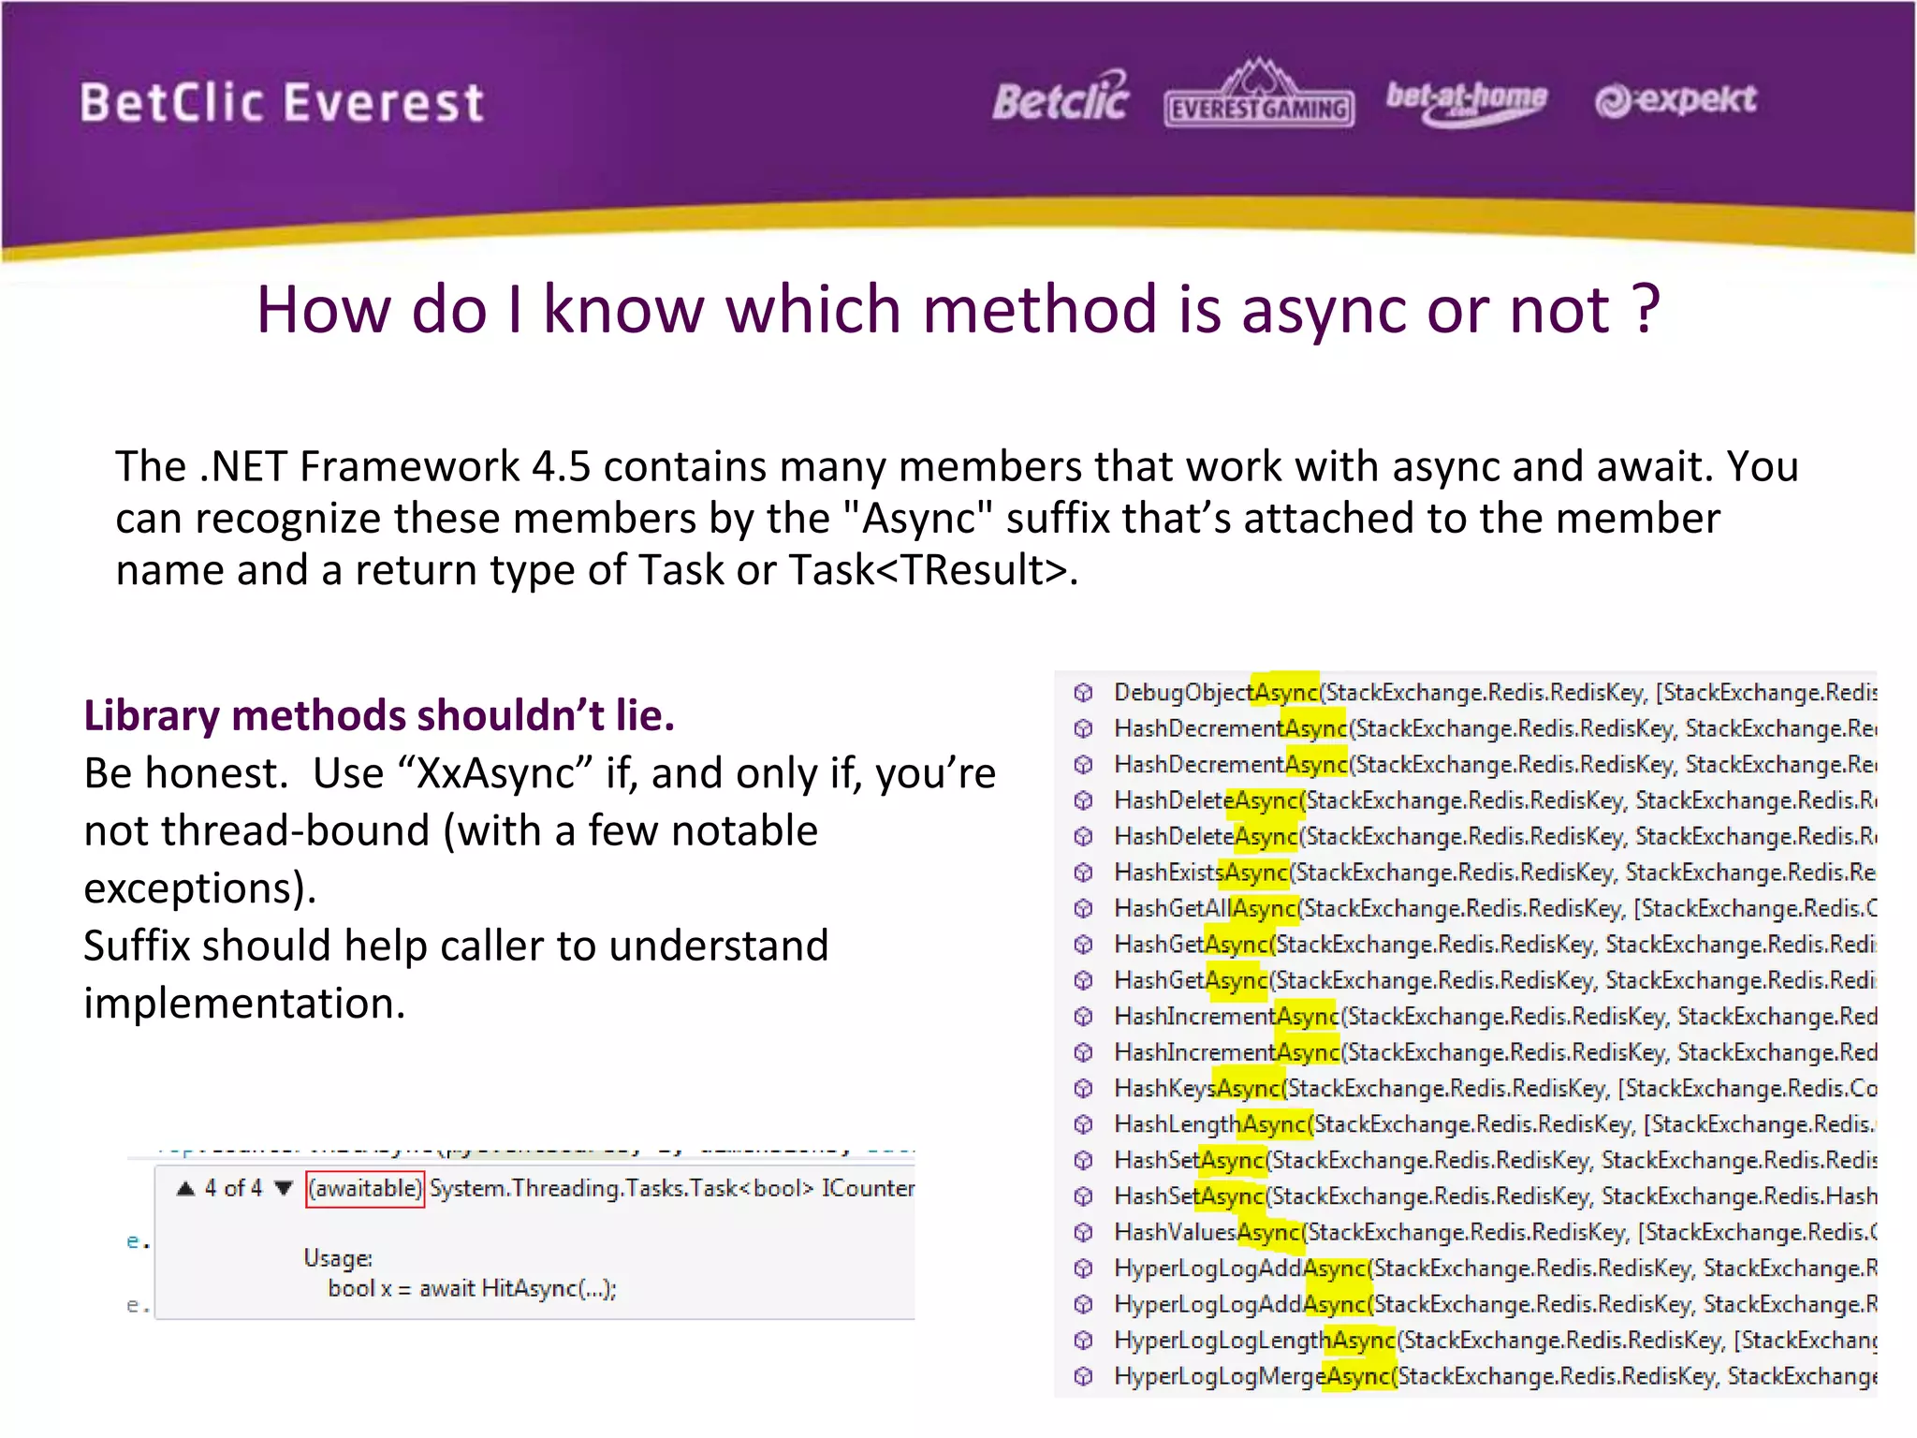
Task: Select HashSetAsync row ending with Redis.Hash
Action: tap(1466, 1196)
